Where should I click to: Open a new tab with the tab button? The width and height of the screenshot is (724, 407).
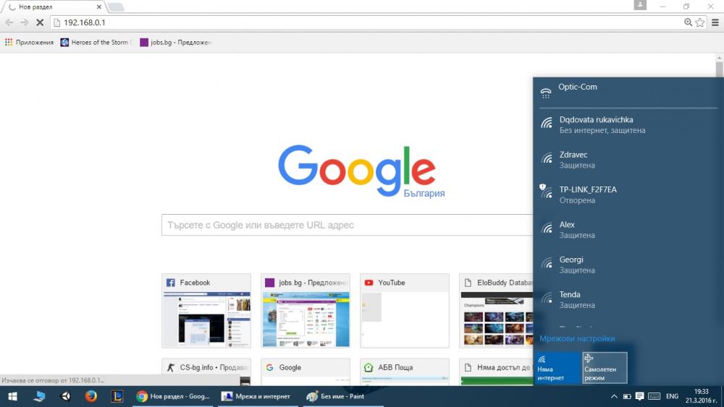(x=116, y=7)
